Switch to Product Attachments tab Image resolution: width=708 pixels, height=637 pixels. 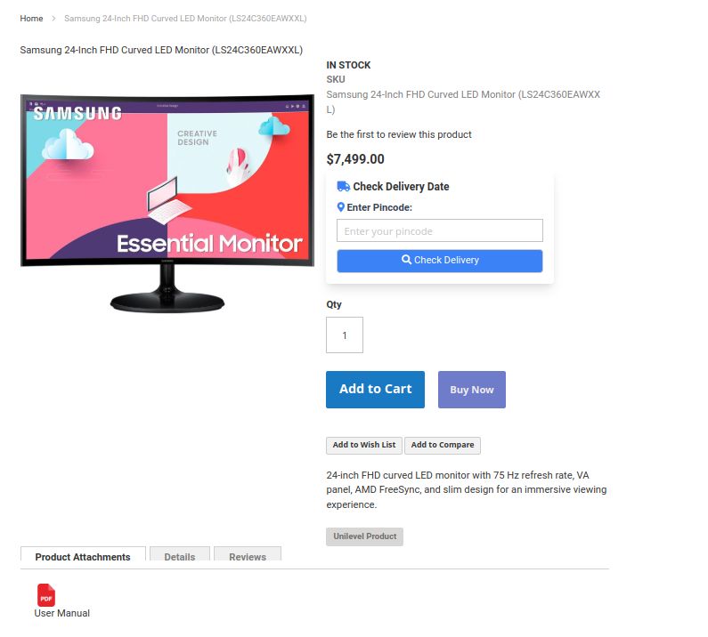(x=83, y=556)
